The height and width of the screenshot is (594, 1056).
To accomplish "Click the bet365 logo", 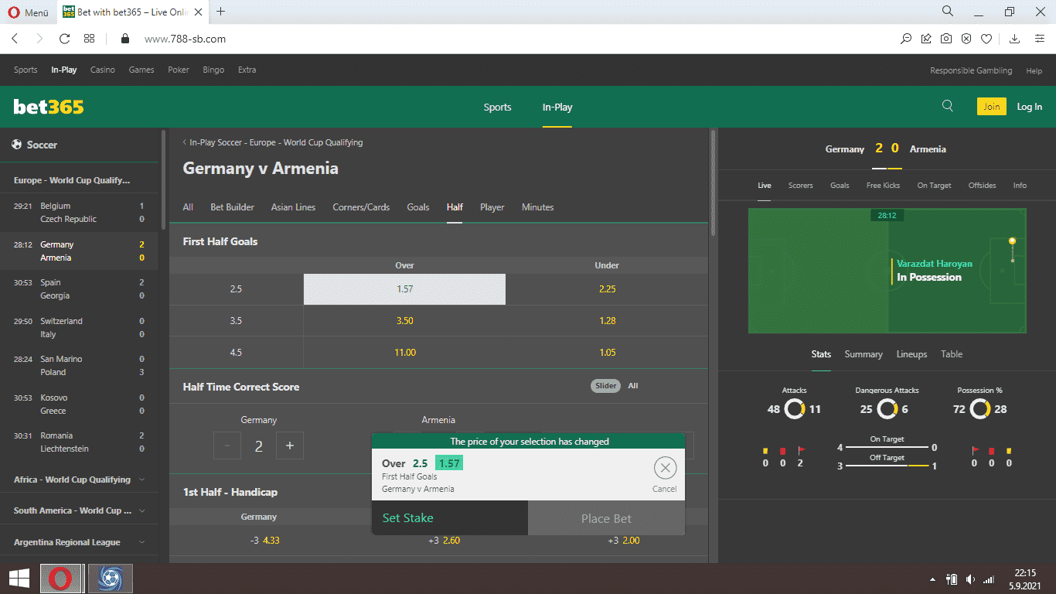I will point(49,107).
